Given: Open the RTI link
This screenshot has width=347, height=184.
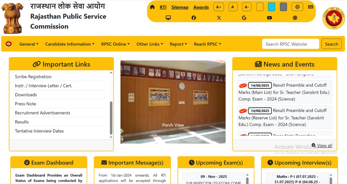Looking at the screenshot, I should point(163,7).
